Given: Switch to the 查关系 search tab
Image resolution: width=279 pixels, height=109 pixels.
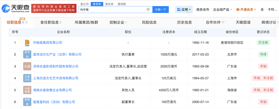Looking at the screenshot, I should 109,4.
